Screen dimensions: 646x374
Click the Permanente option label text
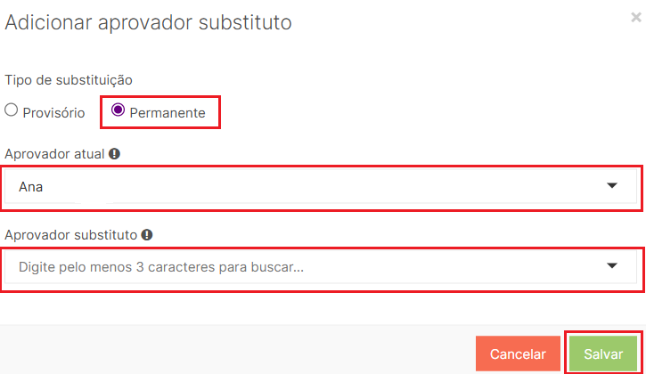point(168,113)
